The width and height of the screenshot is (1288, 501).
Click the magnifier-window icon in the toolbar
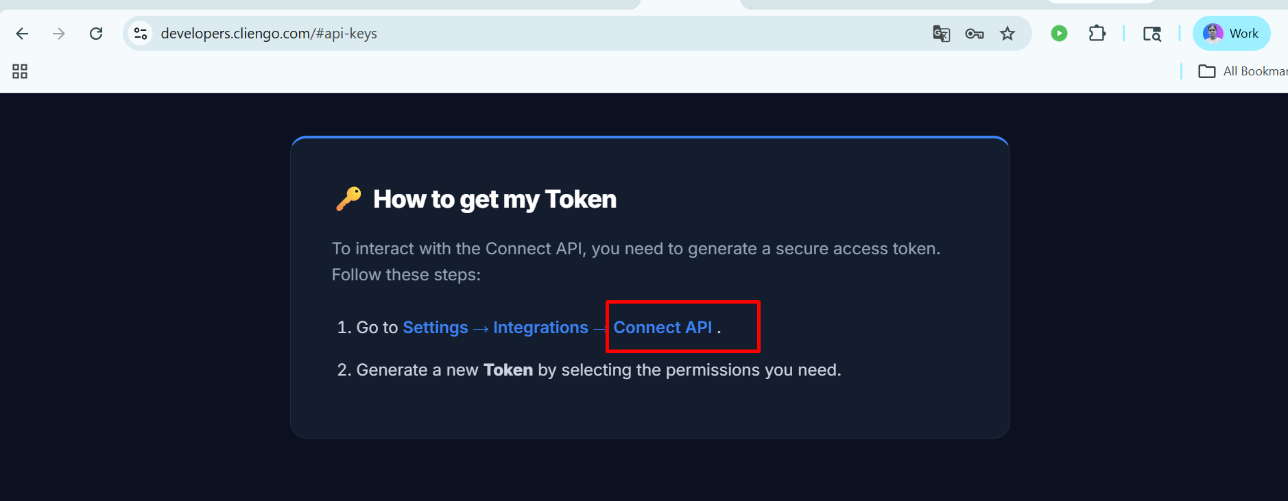[1152, 34]
